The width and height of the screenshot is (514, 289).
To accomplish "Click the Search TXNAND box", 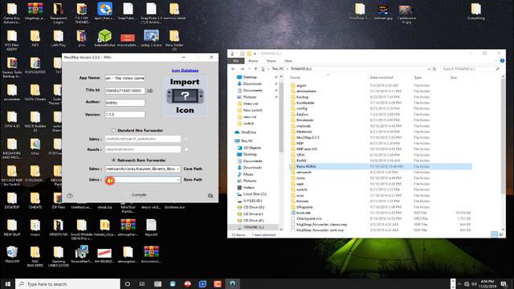I will tap(471, 69).
